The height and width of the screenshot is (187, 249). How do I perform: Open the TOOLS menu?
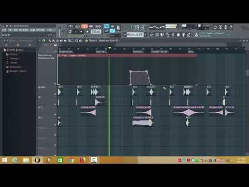coord(50,30)
